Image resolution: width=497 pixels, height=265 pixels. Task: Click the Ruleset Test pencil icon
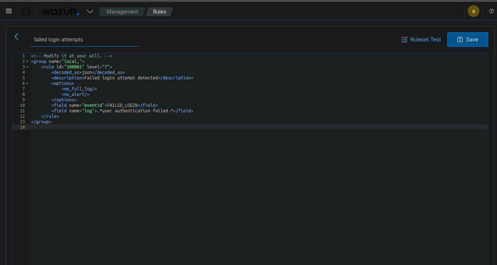(404, 40)
